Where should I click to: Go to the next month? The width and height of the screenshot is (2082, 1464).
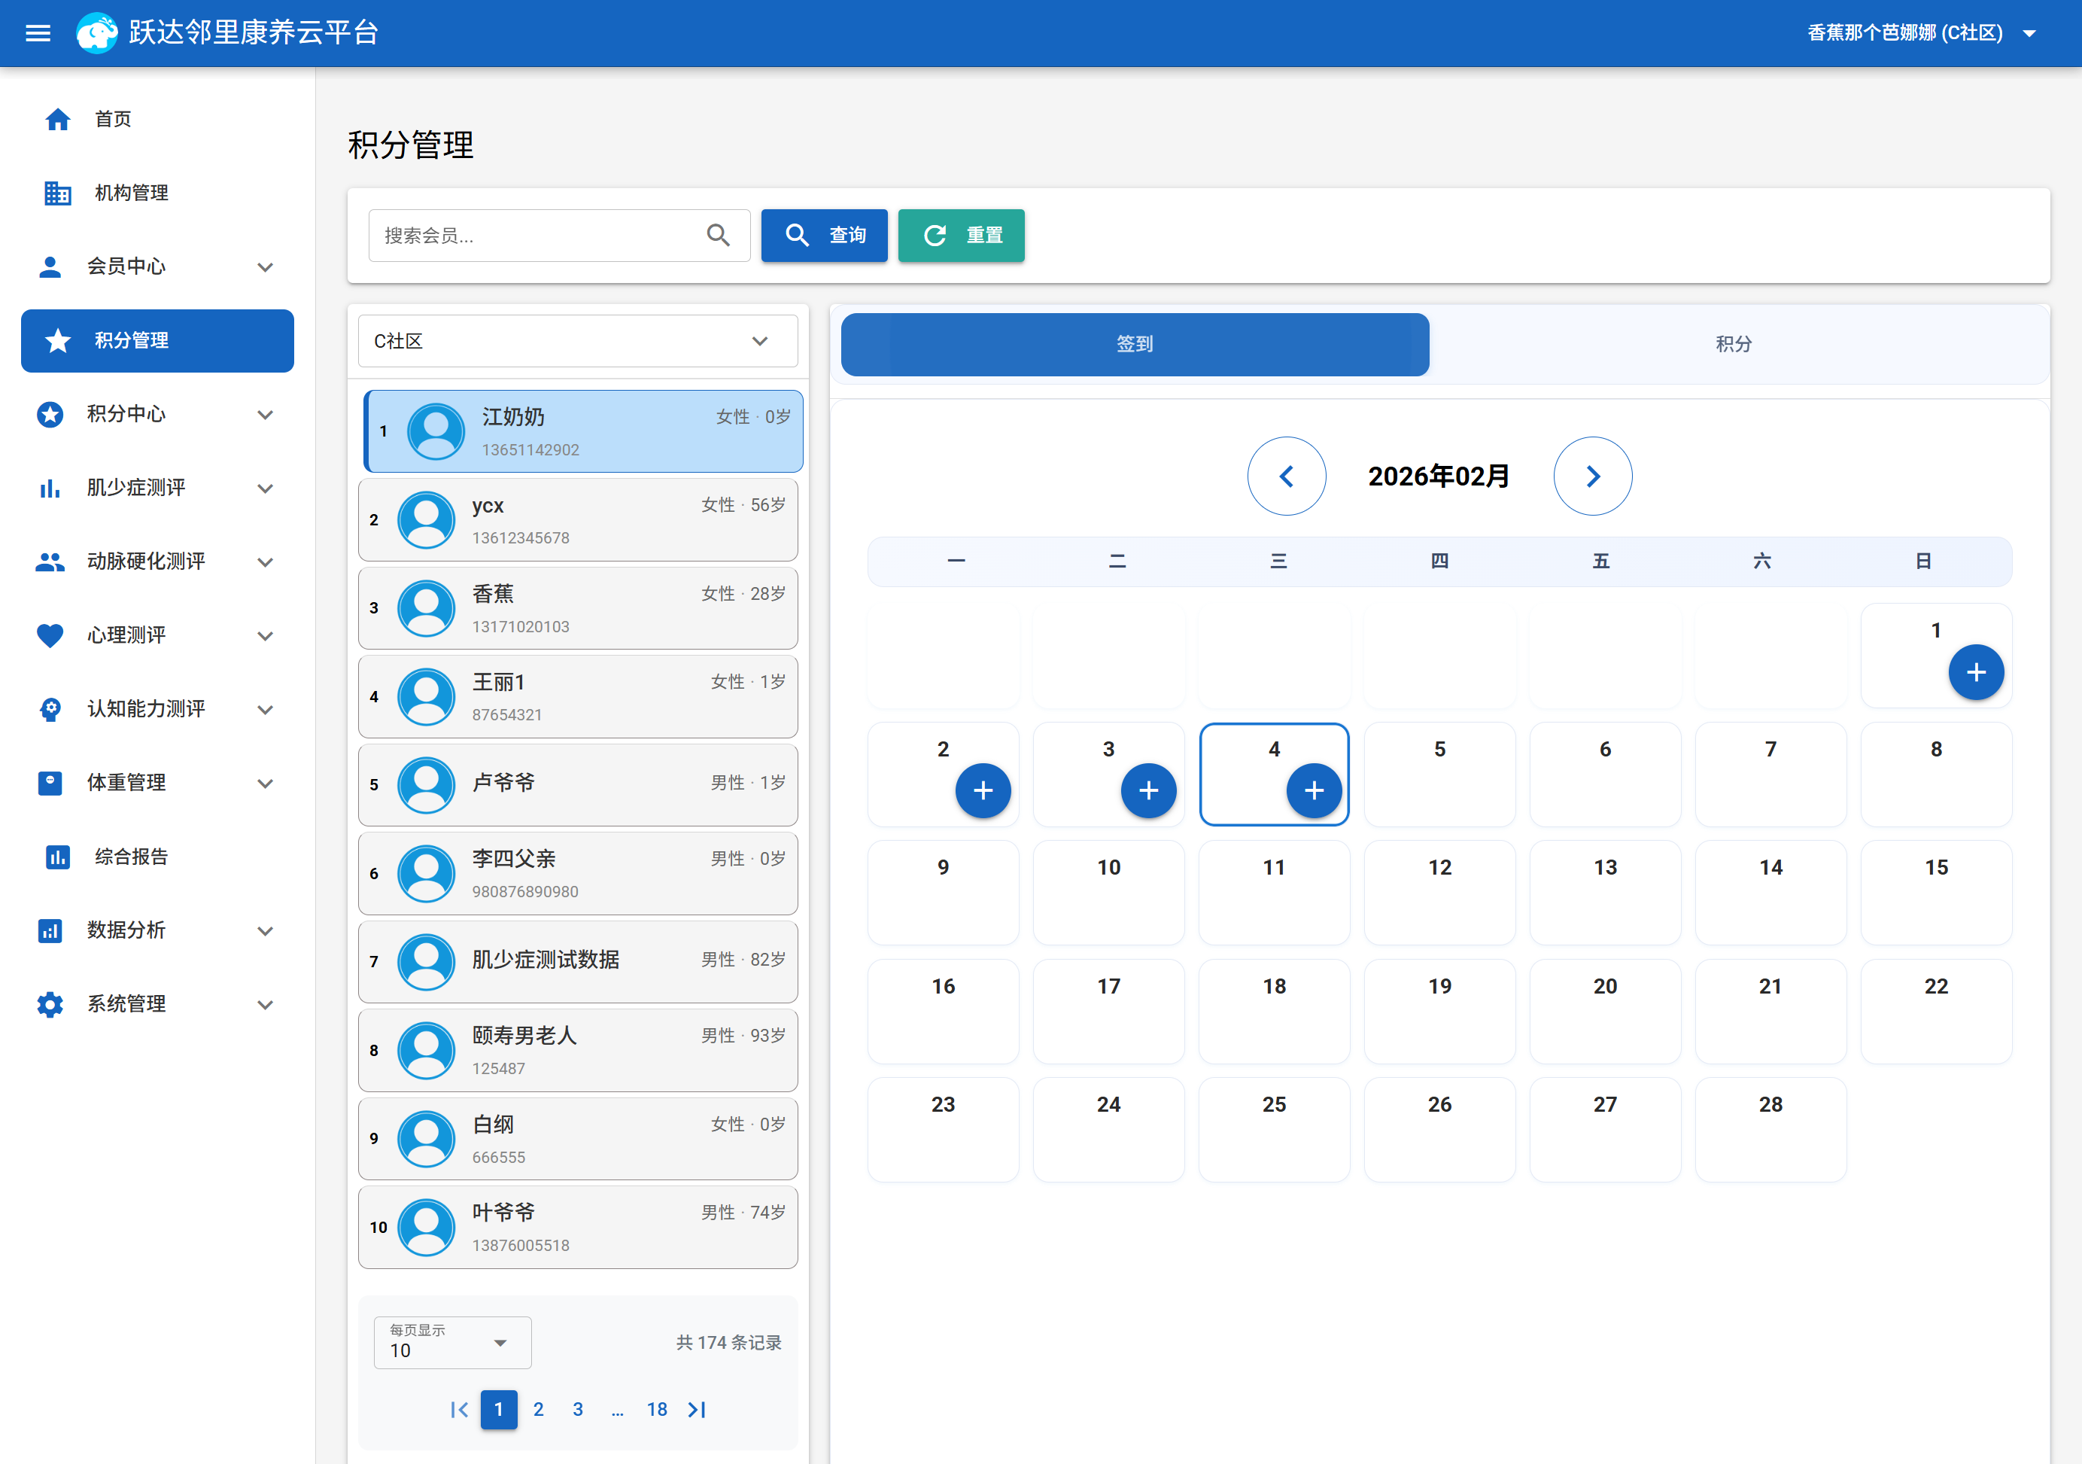click(x=1592, y=476)
